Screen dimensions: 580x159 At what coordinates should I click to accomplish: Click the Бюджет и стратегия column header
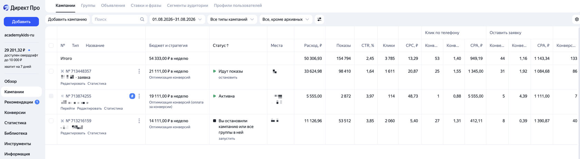pyautogui.click(x=168, y=45)
